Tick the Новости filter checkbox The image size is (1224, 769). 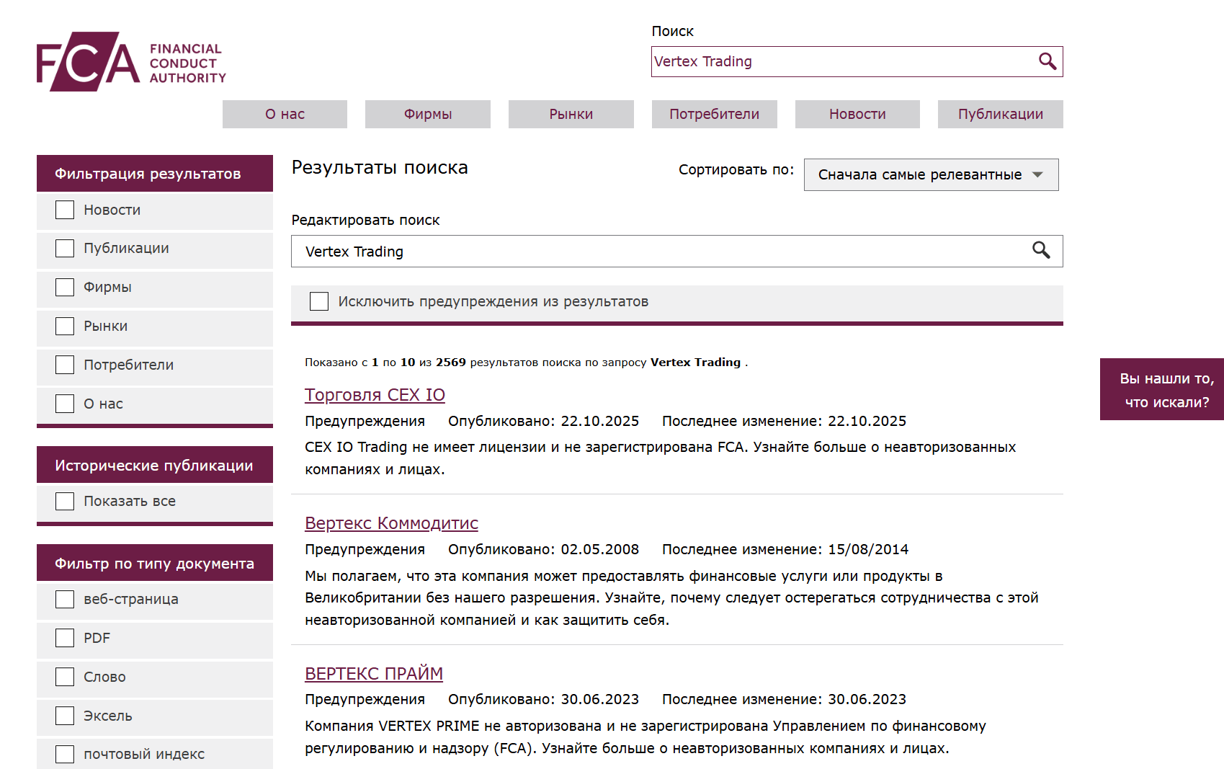pos(65,210)
